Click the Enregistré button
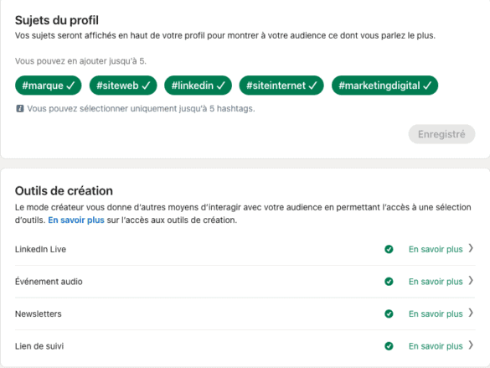 (x=441, y=134)
